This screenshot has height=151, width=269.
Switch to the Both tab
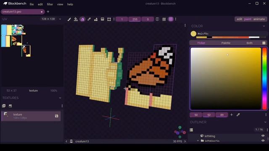(249, 43)
